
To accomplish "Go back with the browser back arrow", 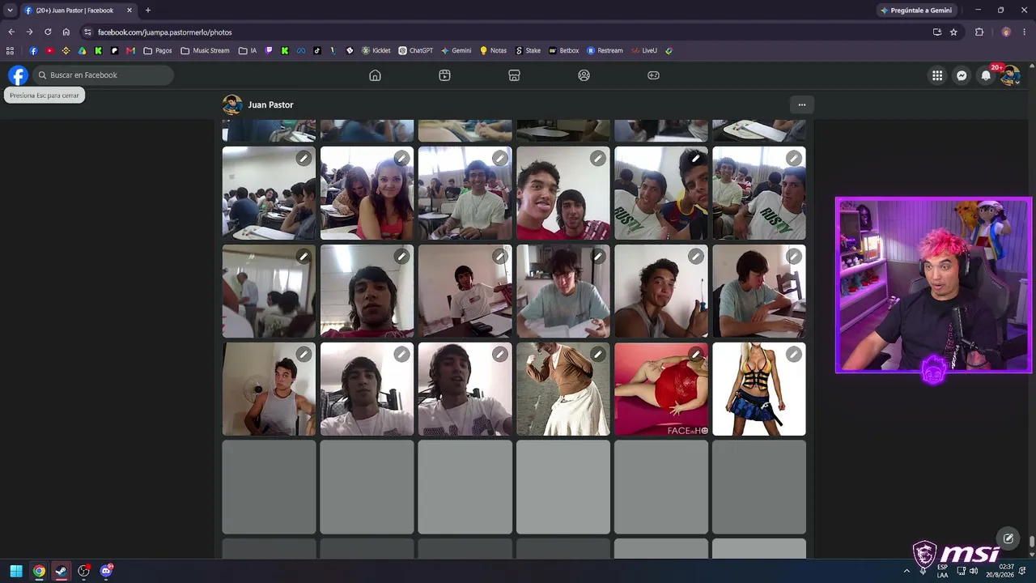I will point(11,32).
